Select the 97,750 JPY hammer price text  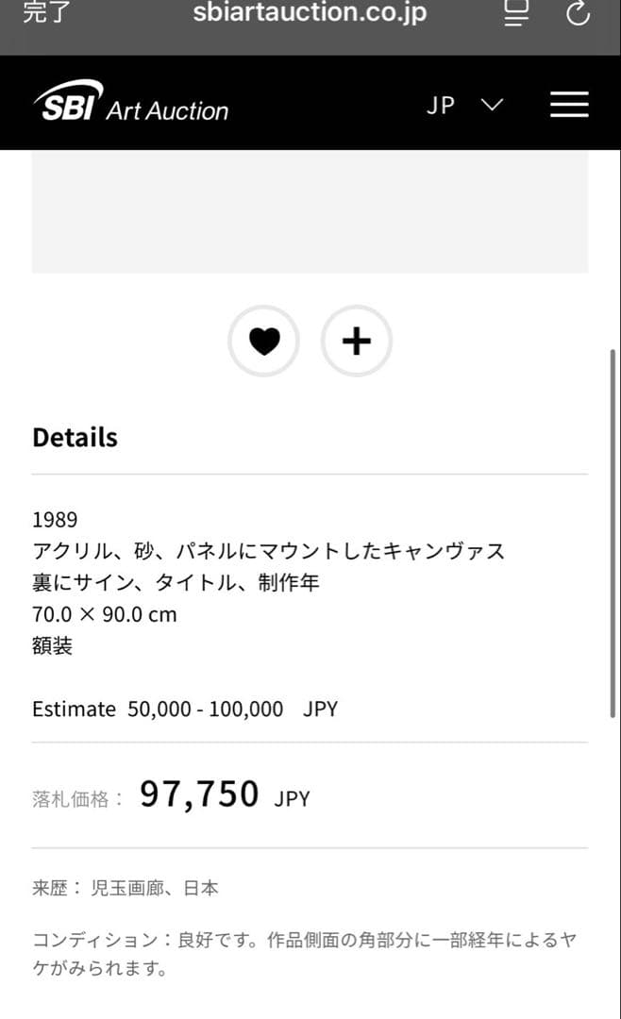[x=198, y=793]
